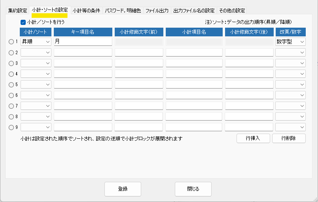Click the 行削除 button
This screenshot has height=202, width=318.
[289, 138]
